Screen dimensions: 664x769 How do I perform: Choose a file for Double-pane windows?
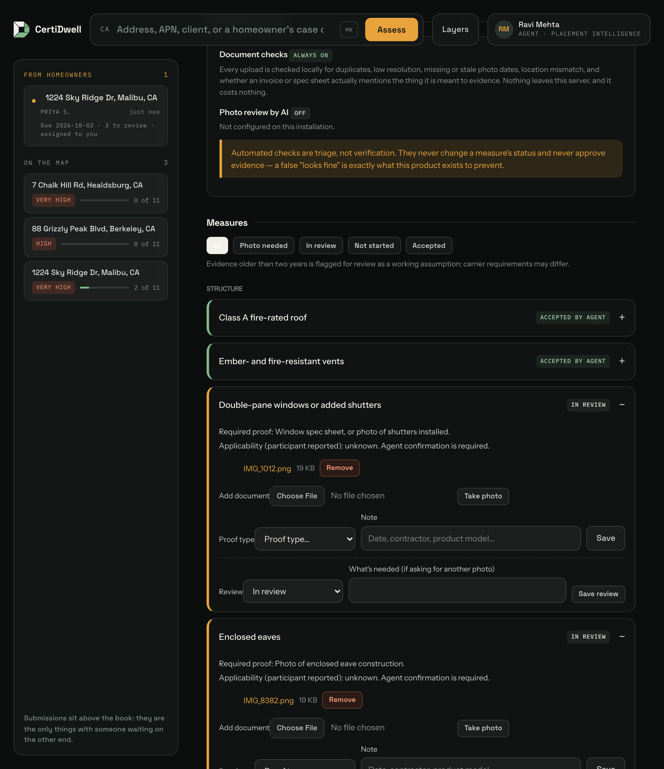297,496
